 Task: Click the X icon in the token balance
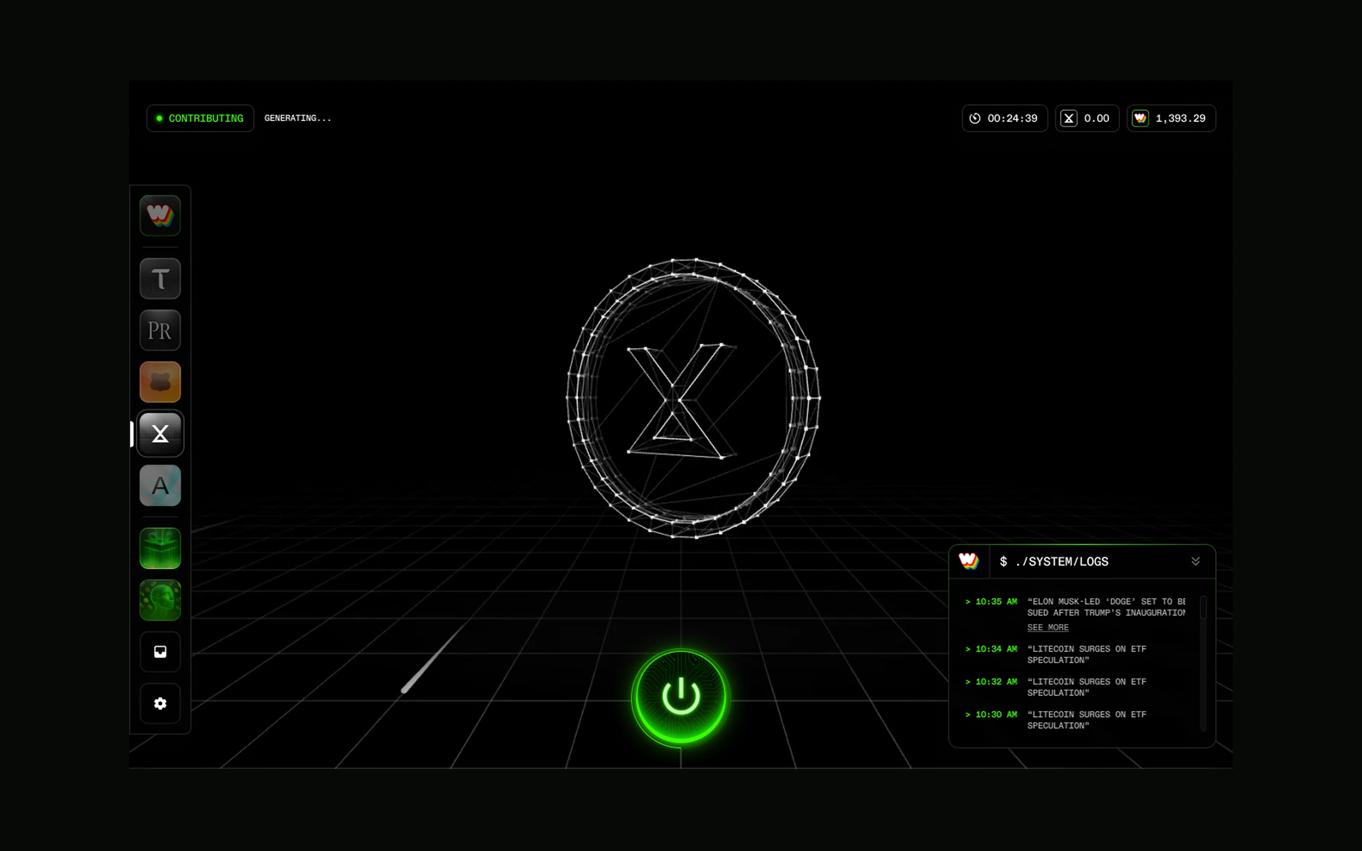coord(1069,118)
